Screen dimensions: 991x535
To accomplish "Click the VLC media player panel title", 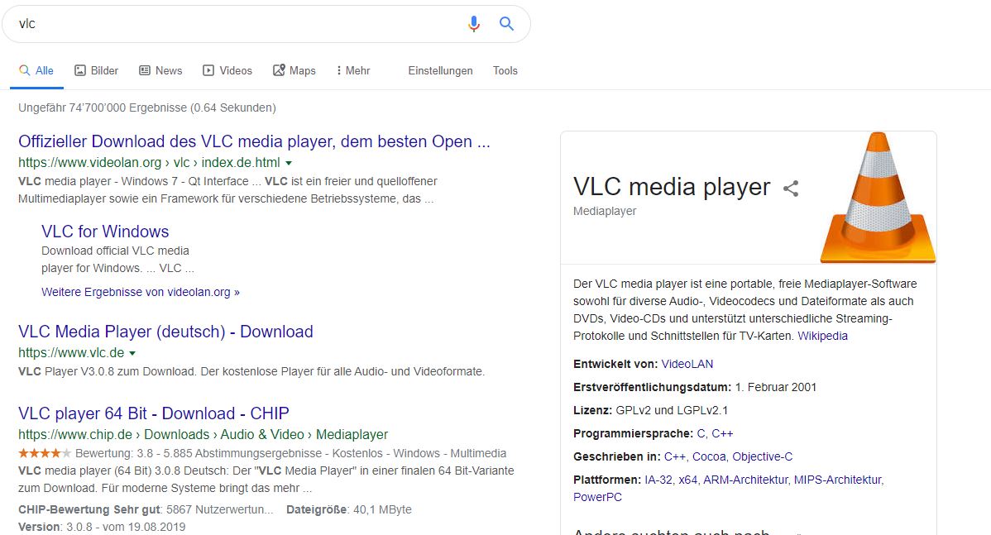I will pos(672,187).
